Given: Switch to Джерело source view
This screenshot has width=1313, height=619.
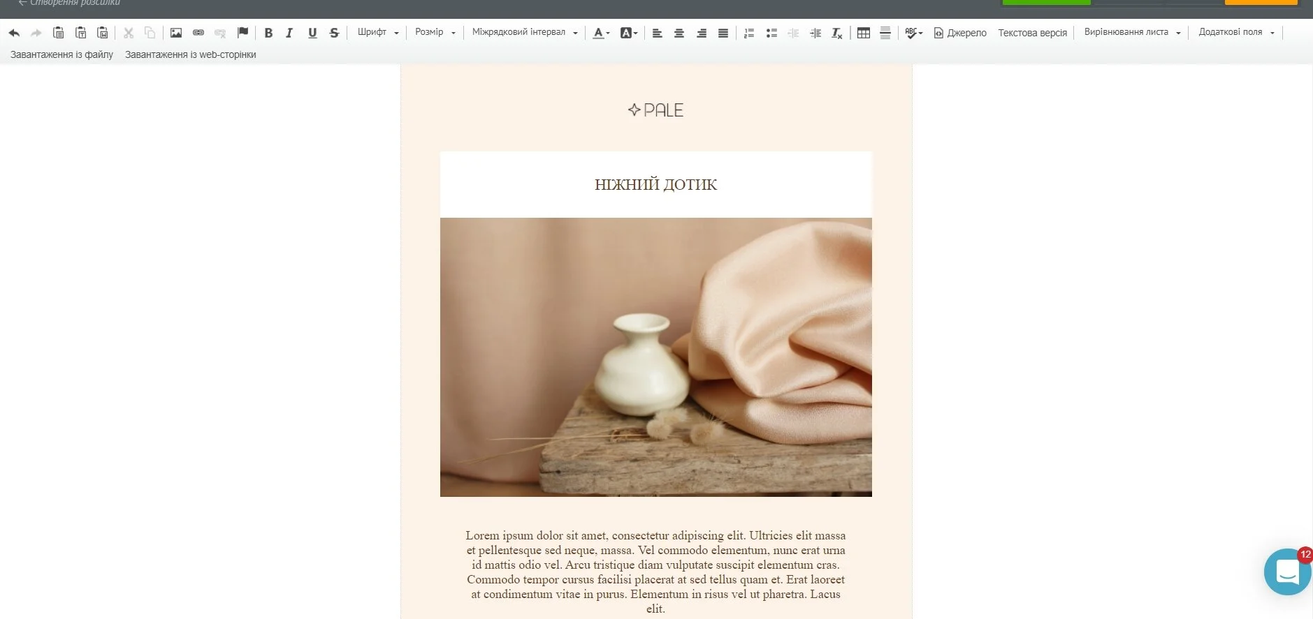Looking at the screenshot, I should [x=960, y=33].
